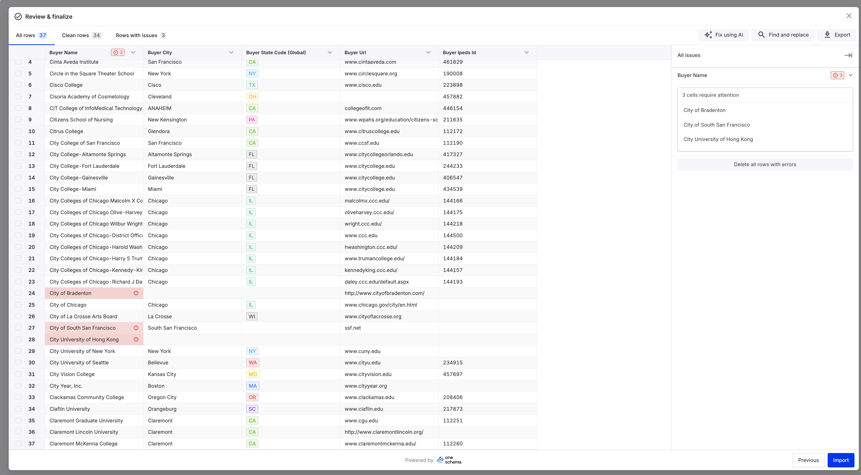Open the Buyer State Code column dropdown

[x=330, y=52]
